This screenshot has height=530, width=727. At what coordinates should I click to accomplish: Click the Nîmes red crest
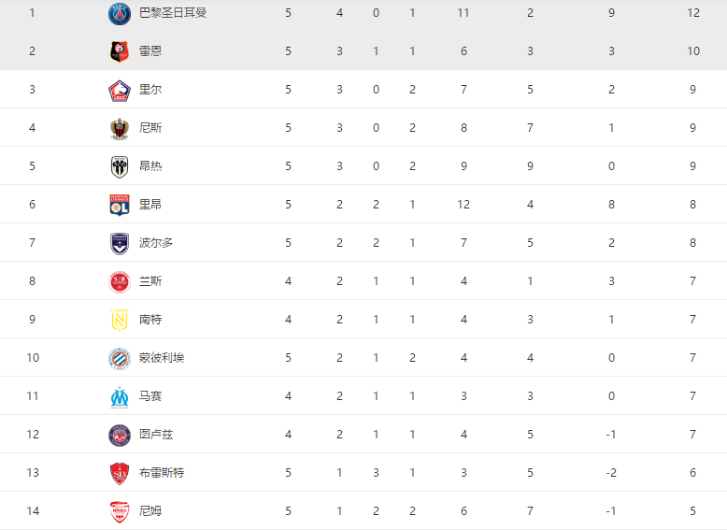120,512
